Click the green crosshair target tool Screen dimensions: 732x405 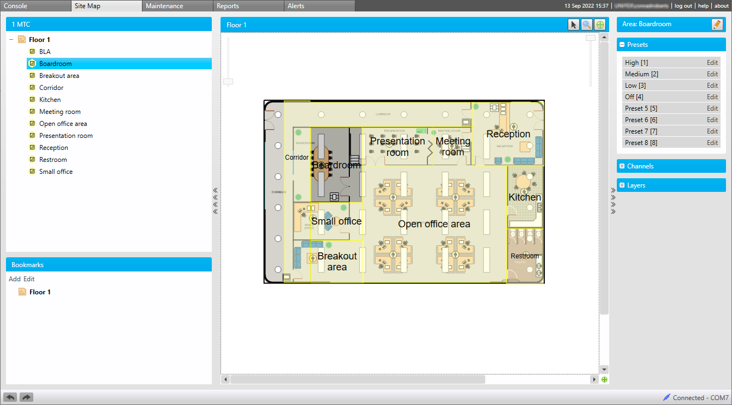(600, 25)
